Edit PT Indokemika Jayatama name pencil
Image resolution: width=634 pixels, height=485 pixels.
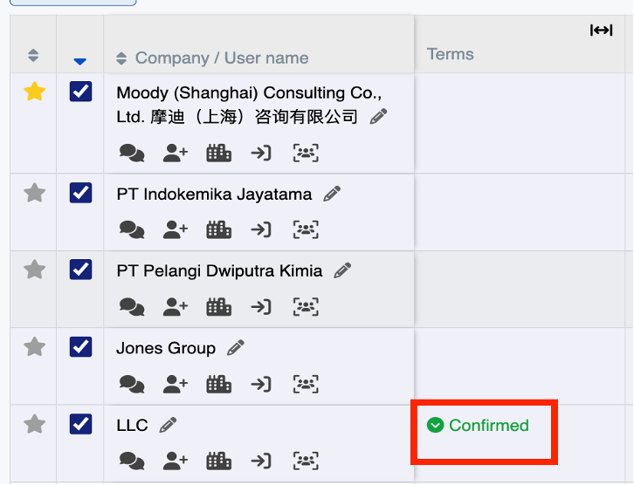(x=332, y=194)
